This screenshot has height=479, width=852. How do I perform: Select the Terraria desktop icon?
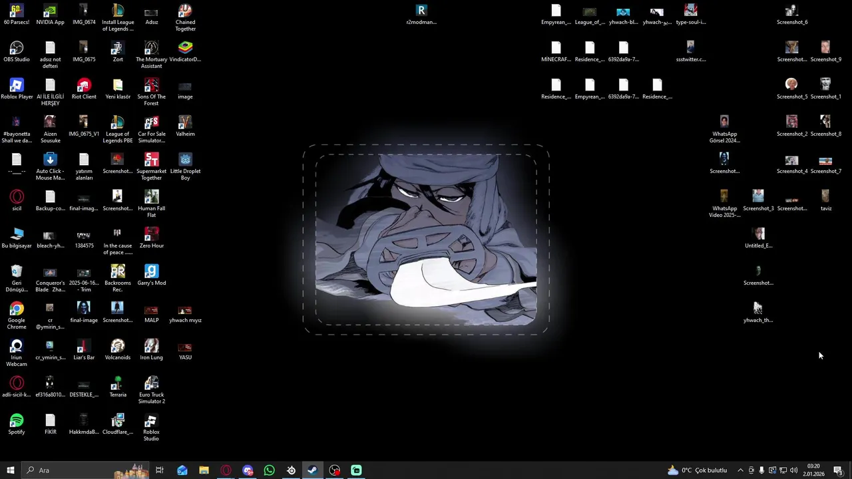pyautogui.click(x=118, y=387)
